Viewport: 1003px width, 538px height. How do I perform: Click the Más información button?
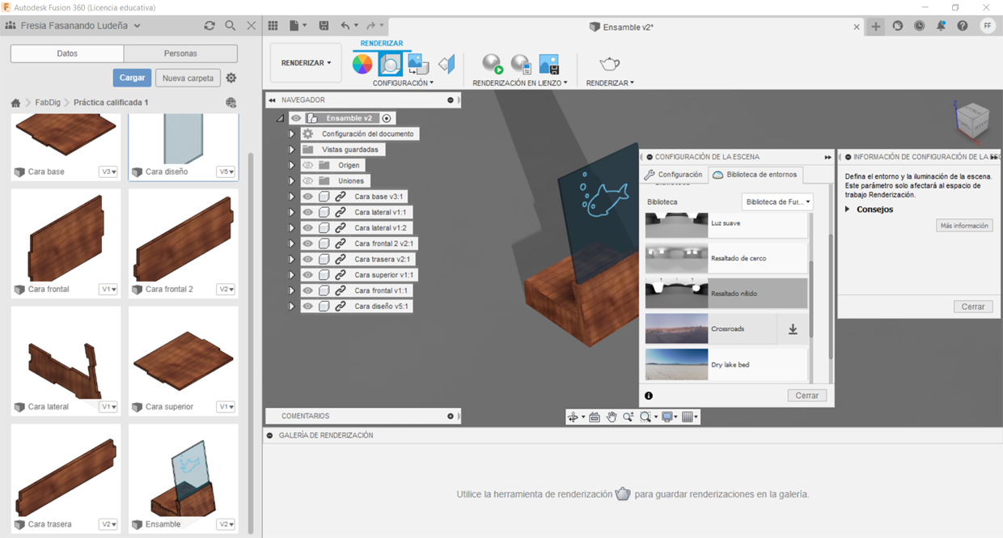[x=964, y=226]
